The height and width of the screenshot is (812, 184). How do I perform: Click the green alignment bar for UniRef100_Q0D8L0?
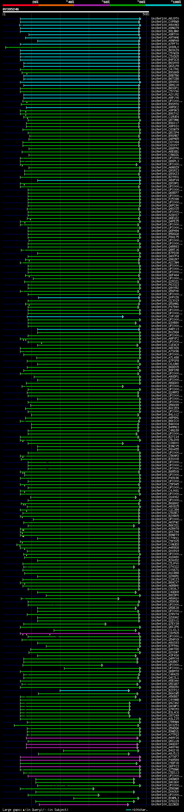tap(73, 47)
